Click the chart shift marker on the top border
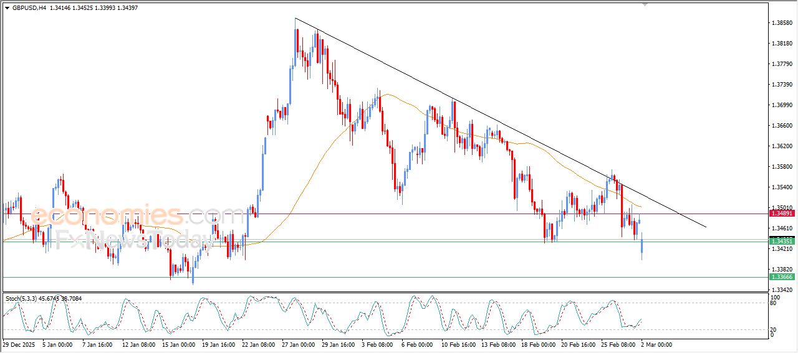The height and width of the screenshot is (353, 798). [x=645, y=5]
